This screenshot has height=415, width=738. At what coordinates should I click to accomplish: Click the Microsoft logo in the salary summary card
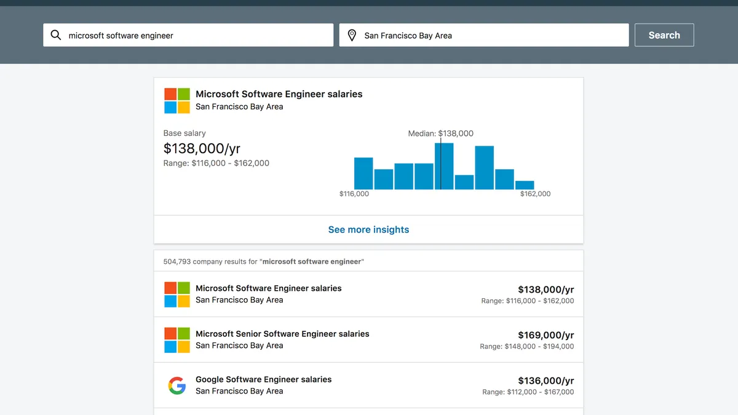(x=177, y=100)
